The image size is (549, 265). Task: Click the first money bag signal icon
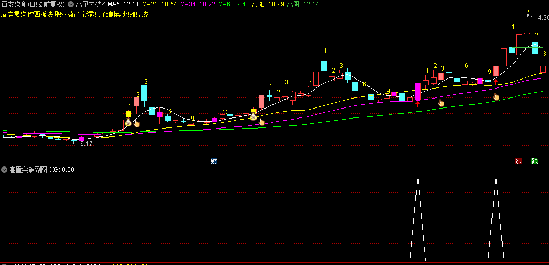[128, 122]
